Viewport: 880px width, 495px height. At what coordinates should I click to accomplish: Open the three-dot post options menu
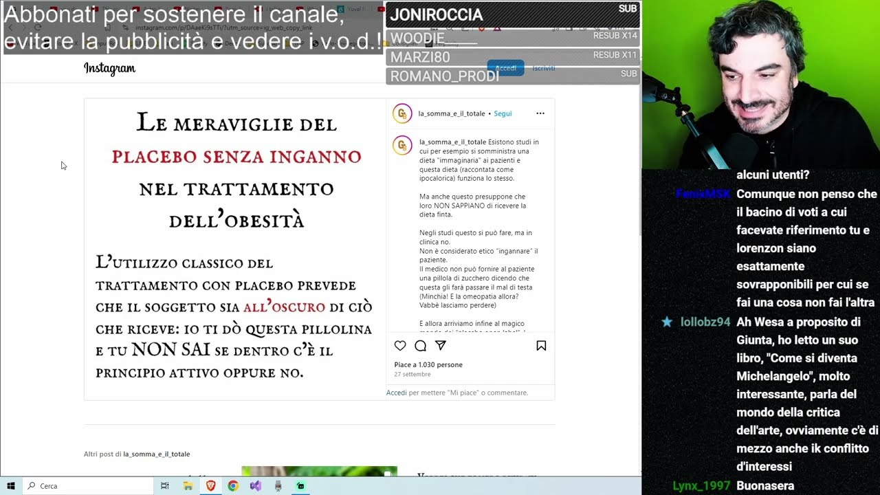(x=540, y=113)
